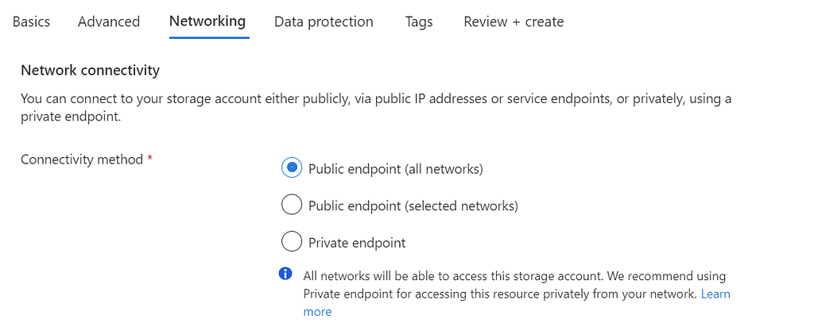Click the blue underline beneath the Networking tab

(x=209, y=37)
